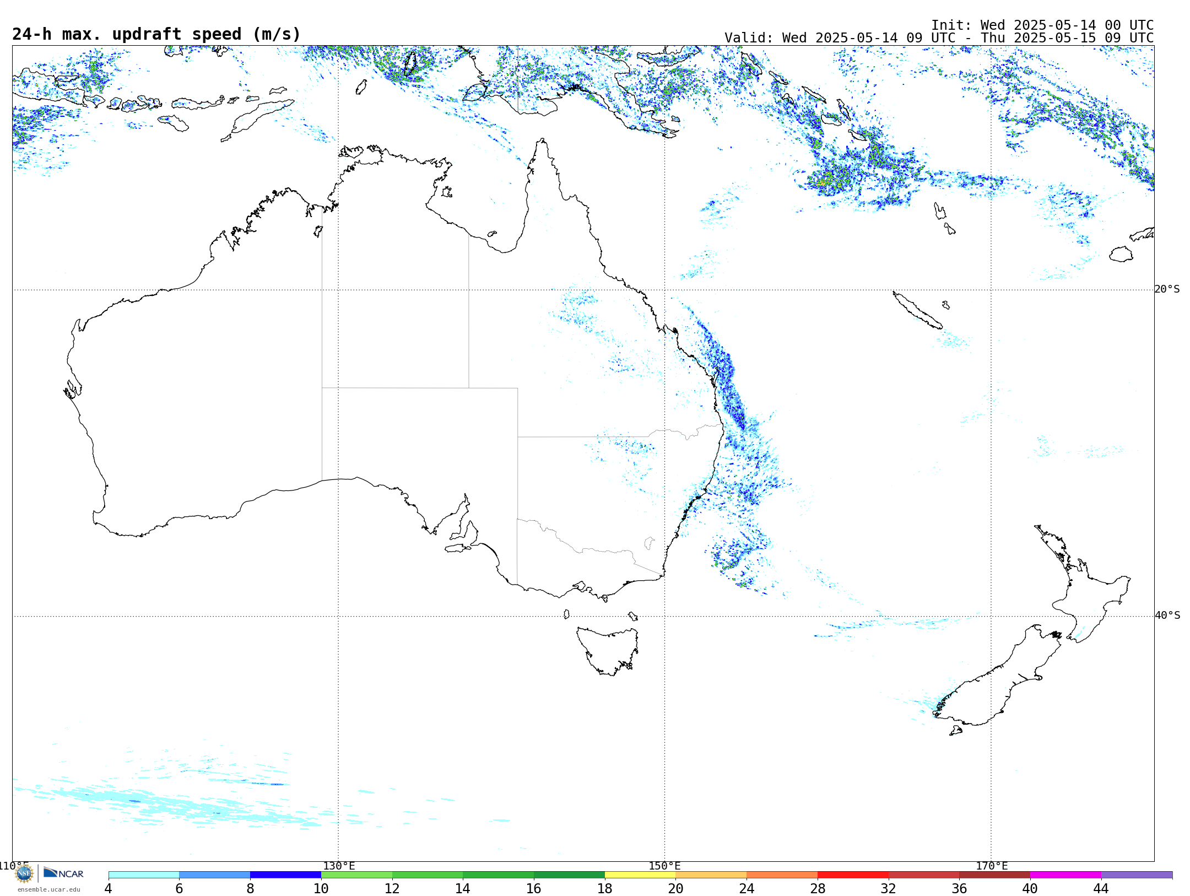Click Tasmania on the map
Image resolution: width=1190 pixels, height=896 pixels.
tap(608, 650)
